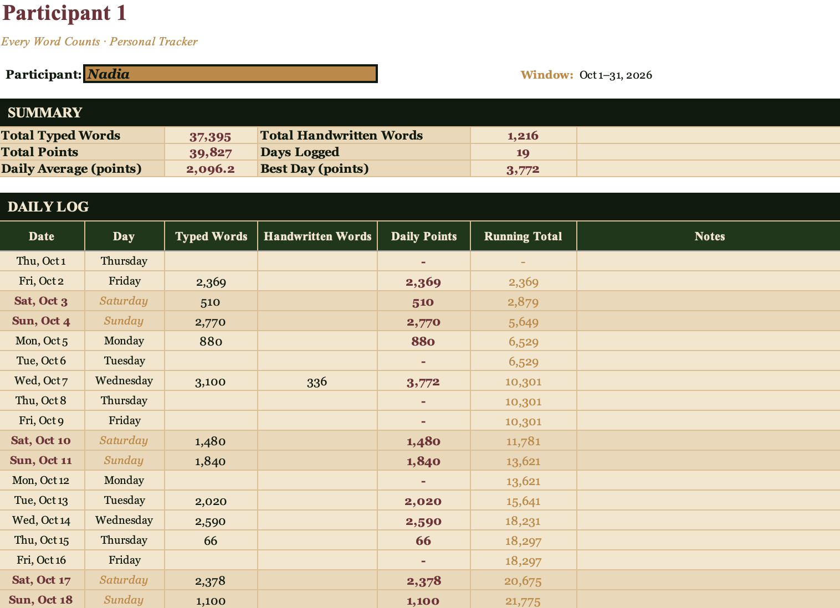Select the Daily Points for Sun, Oct 11
840x608 pixels.
(x=424, y=461)
